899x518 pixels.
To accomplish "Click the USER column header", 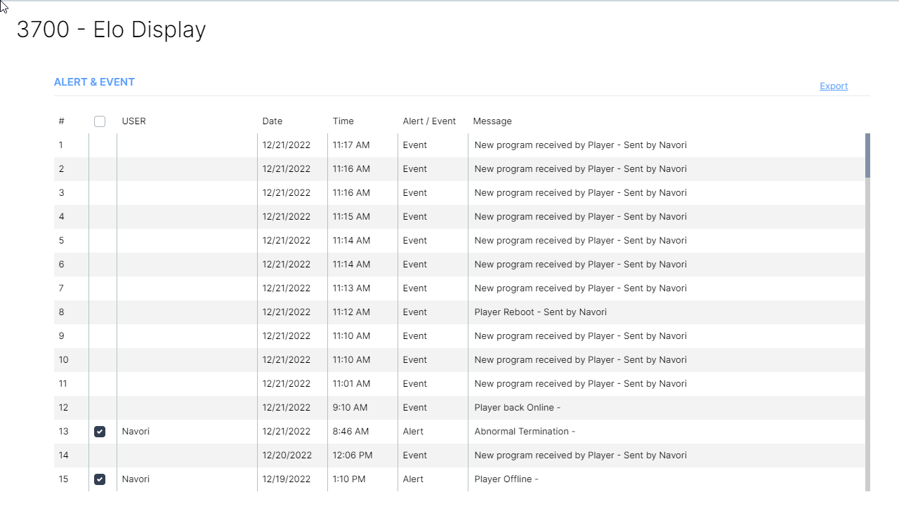I will pos(134,121).
